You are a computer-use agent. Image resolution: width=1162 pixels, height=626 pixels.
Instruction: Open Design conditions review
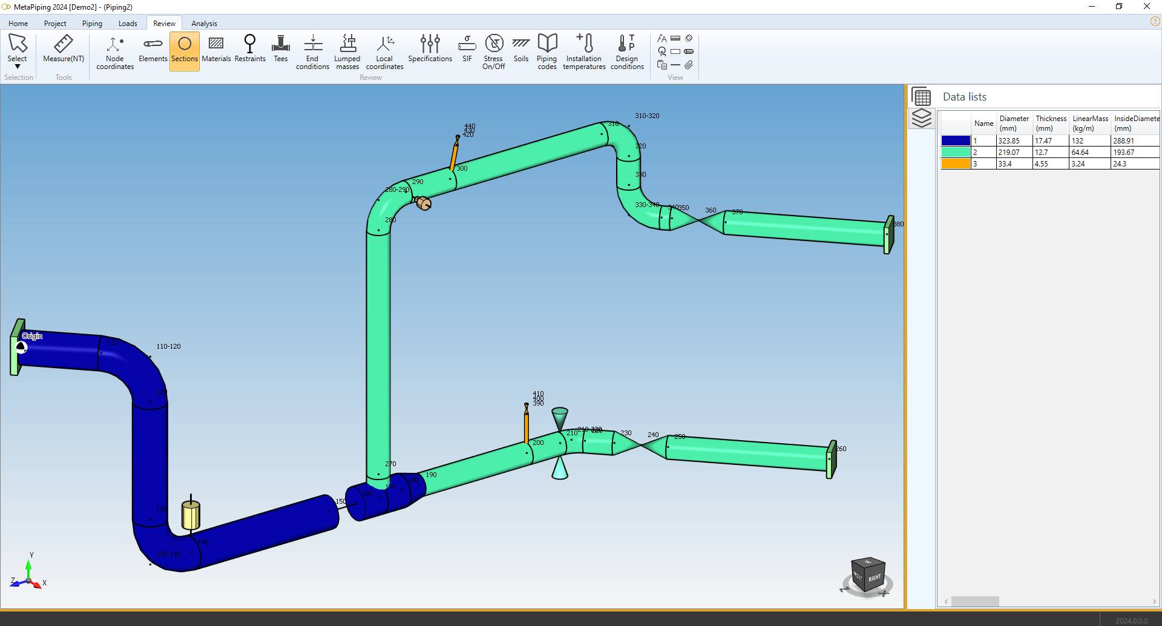627,52
